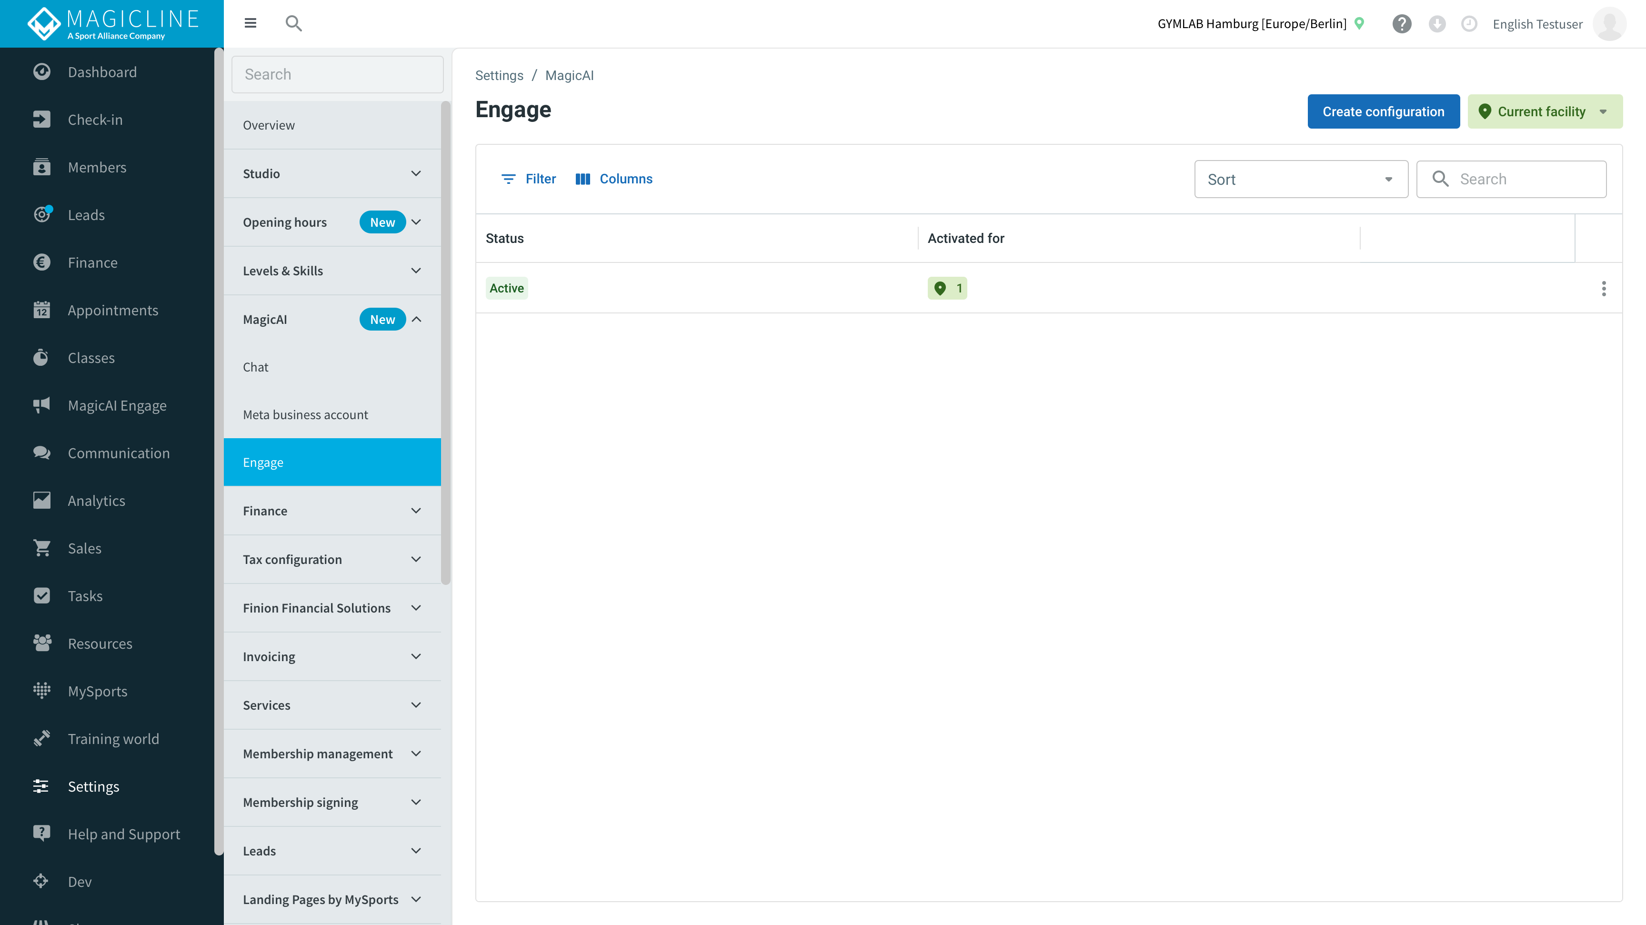Click the Dev crosshair icon

(41, 882)
